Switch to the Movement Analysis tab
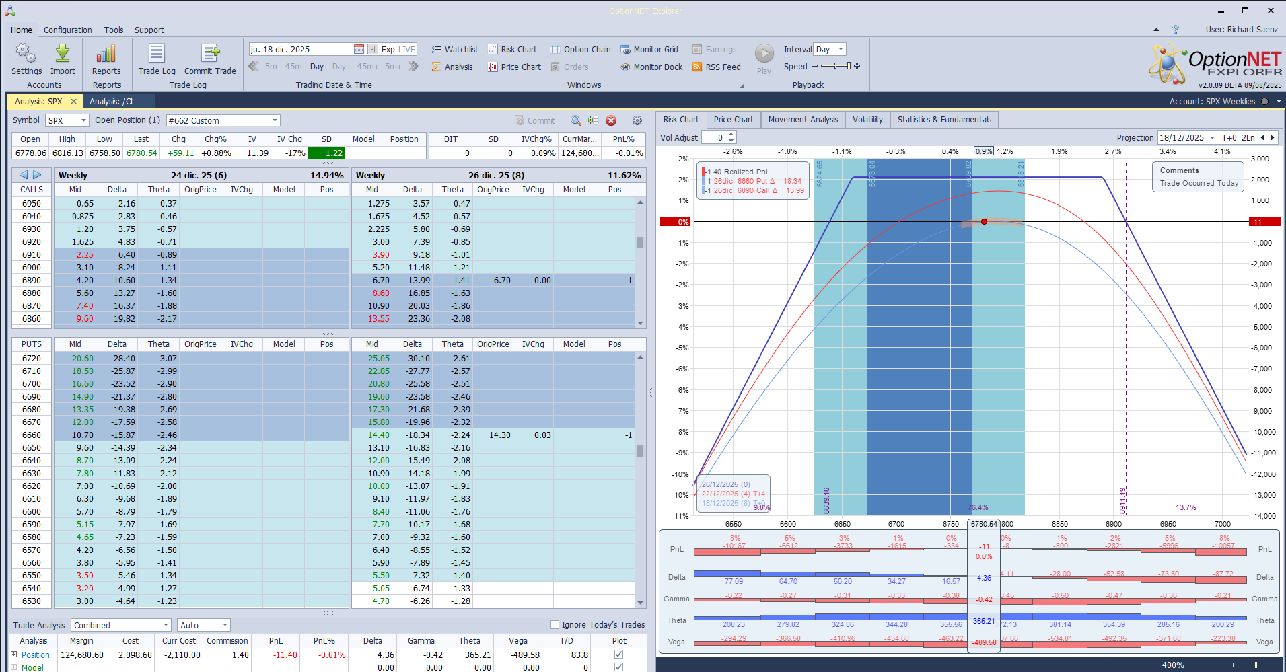Screen dimensions: 1286x672 click(x=803, y=120)
